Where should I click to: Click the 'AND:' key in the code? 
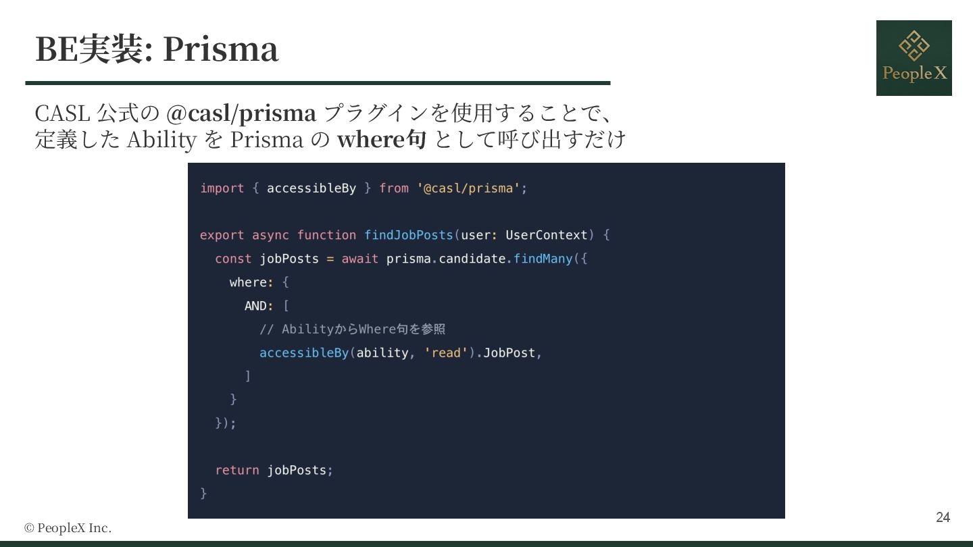(259, 306)
